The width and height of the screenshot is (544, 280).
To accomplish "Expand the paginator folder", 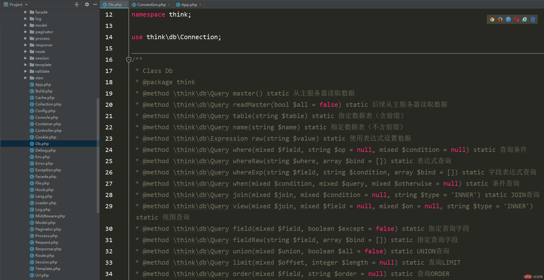I will coord(26,32).
